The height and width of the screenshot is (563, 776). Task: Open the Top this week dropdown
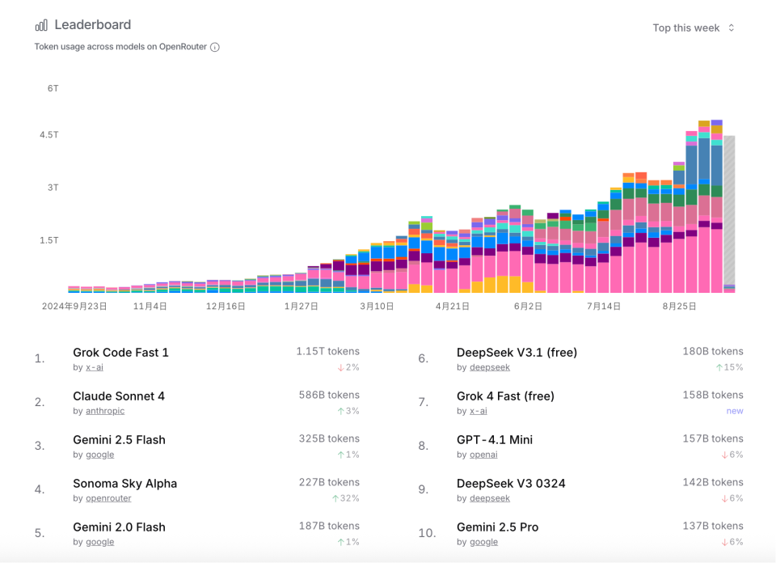[686, 28]
